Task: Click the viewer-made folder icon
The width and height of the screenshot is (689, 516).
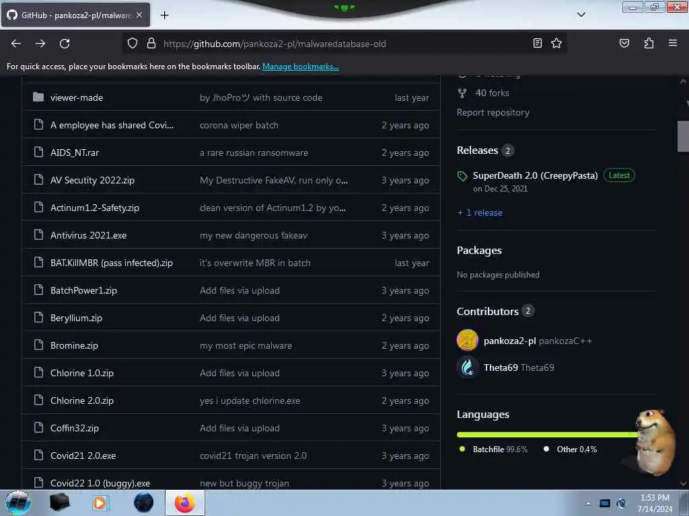Action: 38,97
